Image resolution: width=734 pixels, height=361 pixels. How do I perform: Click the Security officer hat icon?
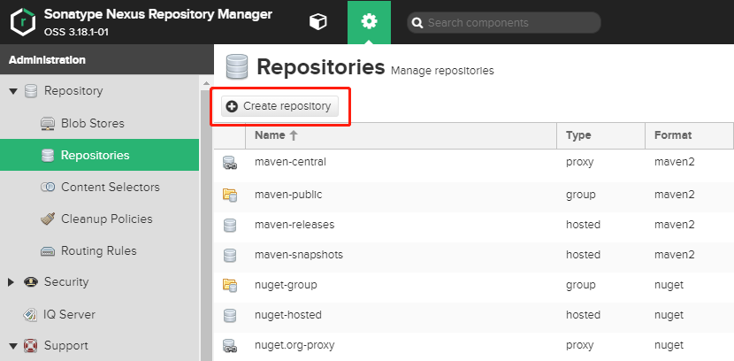tap(31, 282)
